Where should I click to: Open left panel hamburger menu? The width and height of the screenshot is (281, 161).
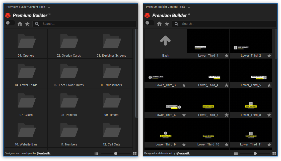click(x=49, y=7)
